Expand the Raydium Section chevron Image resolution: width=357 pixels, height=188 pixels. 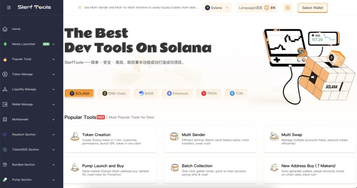coord(53,135)
